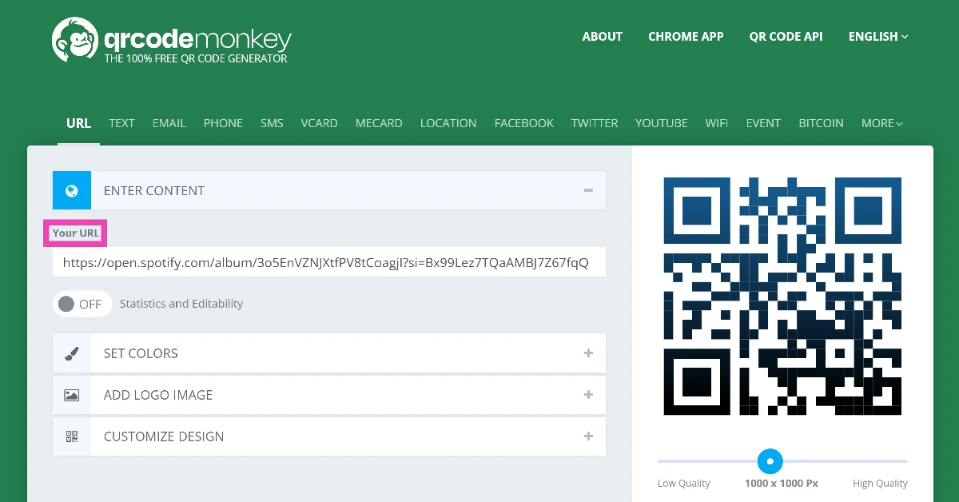
Task: Click the generated QR code preview image
Action: [782, 297]
